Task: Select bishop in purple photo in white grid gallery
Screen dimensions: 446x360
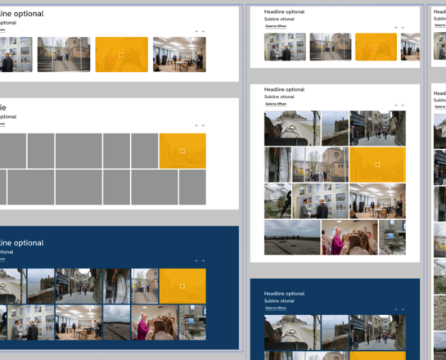Action: [x=349, y=237]
